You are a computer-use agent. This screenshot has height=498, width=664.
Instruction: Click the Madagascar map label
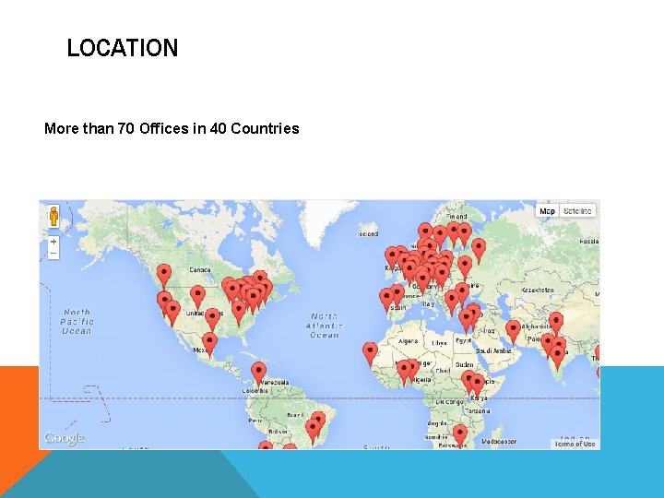point(499,441)
